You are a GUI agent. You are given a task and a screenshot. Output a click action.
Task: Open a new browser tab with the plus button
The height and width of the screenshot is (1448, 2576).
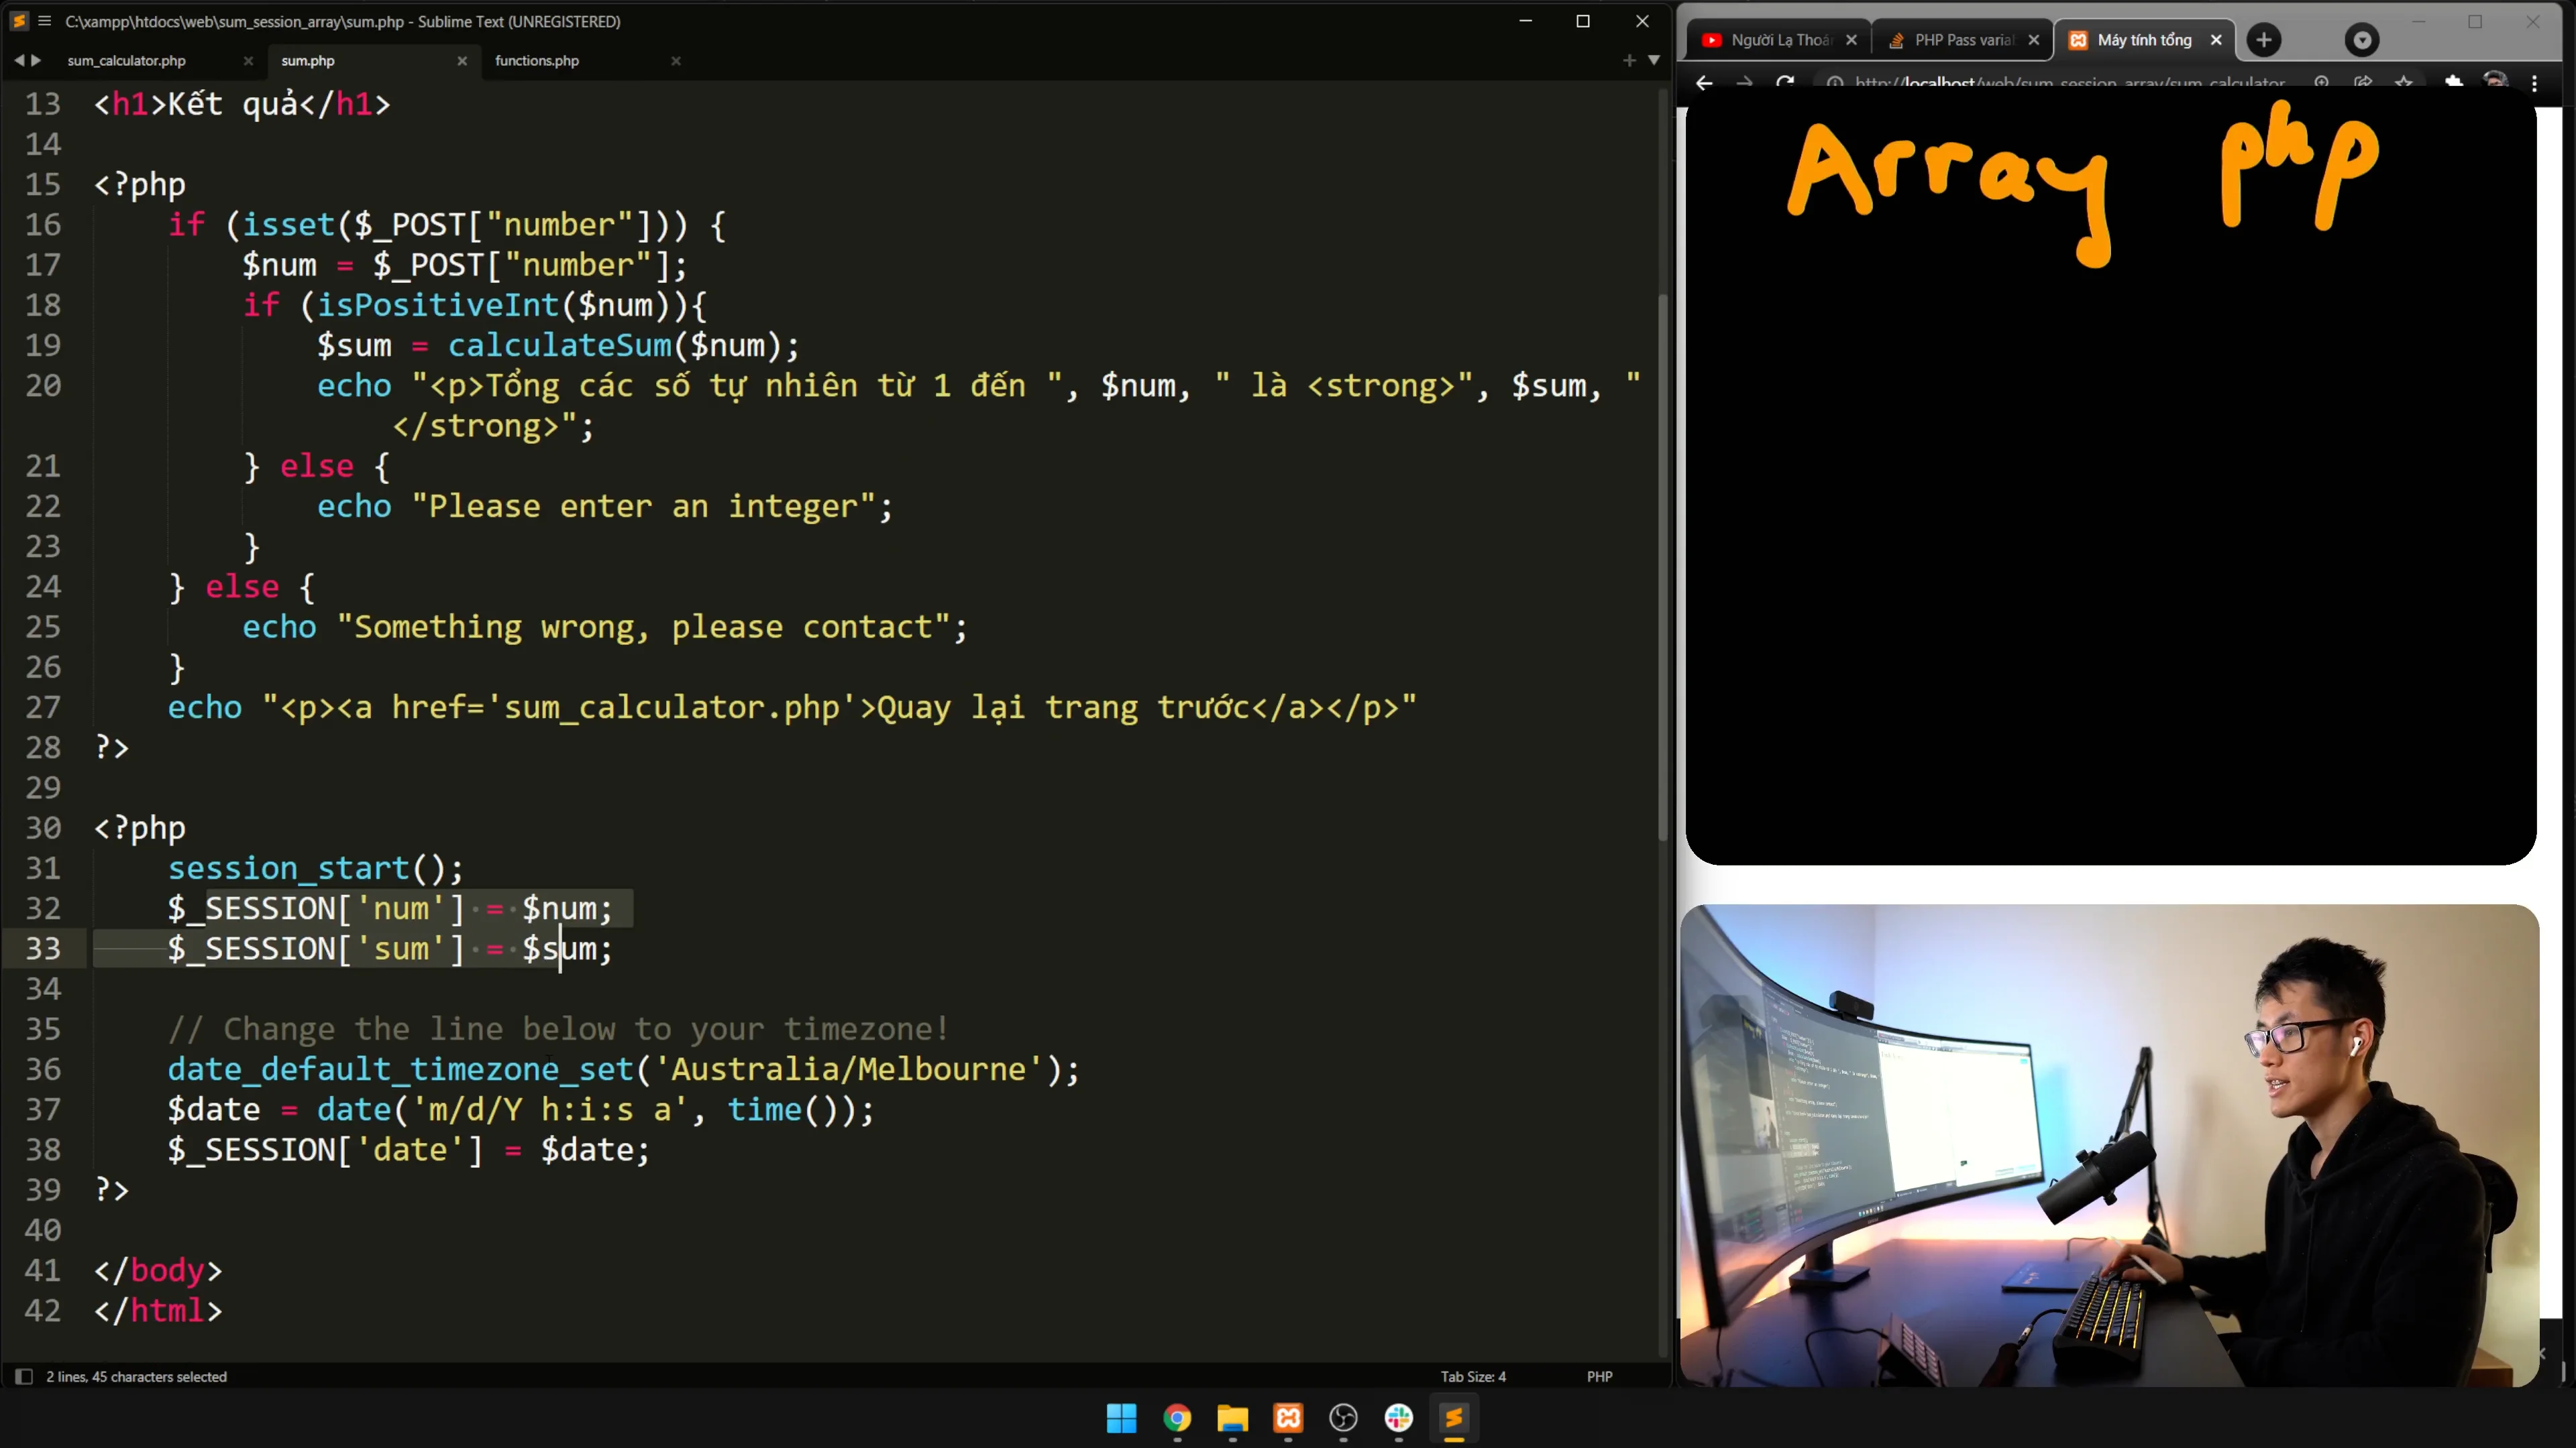click(2264, 40)
